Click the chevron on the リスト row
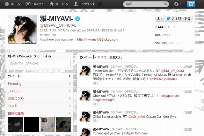 (69, 106)
